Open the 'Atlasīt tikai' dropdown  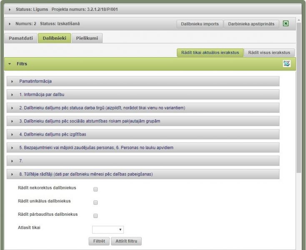pyautogui.click(x=108, y=230)
